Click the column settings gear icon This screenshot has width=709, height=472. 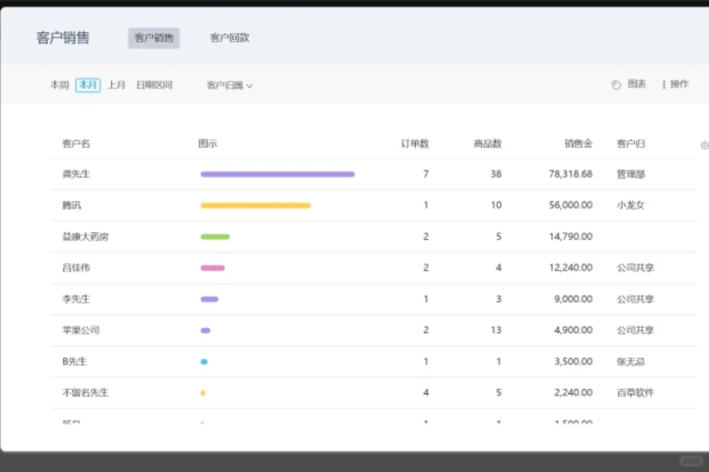705,145
